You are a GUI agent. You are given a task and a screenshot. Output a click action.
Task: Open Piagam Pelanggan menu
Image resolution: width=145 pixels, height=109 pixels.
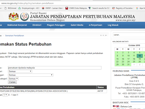click(x=56, y=25)
